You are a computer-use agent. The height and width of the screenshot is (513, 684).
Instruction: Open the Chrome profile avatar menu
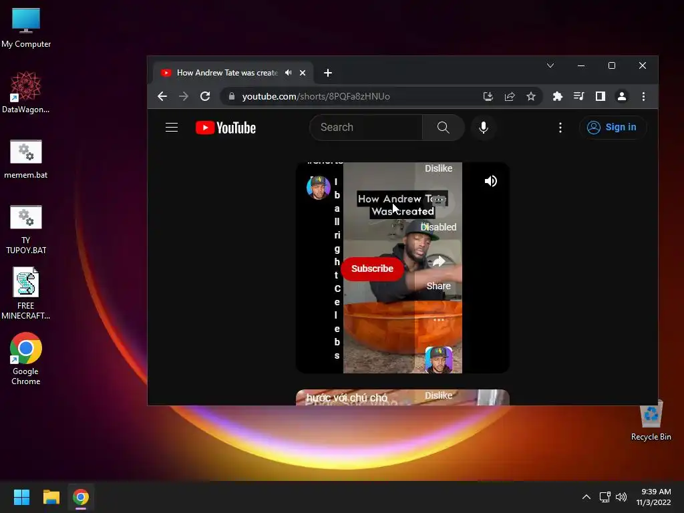(x=622, y=96)
